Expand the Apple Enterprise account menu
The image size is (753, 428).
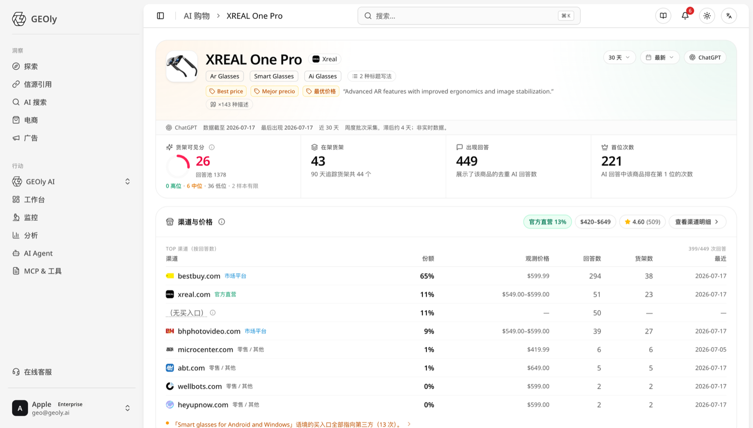pyautogui.click(x=71, y=408)
